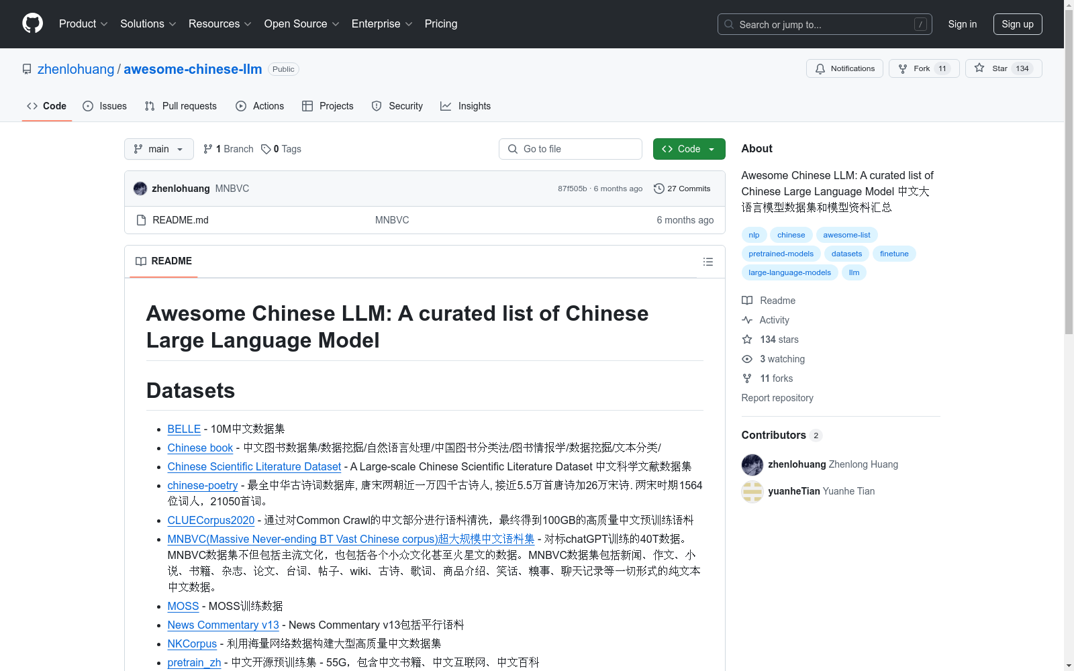This screenshot has width=1074, height=671.
Task: Select the pretrained-models topic tag
Action: pos(781,254)
